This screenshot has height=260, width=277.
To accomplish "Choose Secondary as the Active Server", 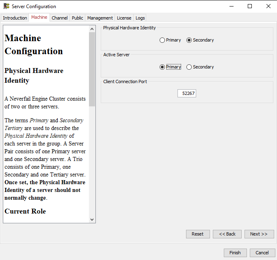I will pyautogui.click(x=200, y=67).
